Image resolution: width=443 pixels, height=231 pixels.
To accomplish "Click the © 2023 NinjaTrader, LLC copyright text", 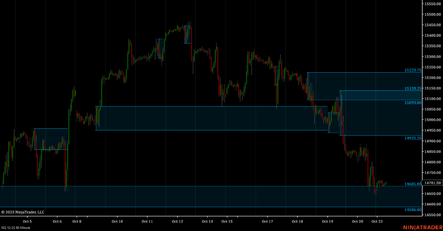I will tap(23, 212).
